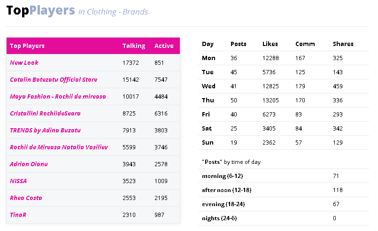Select the Rhea Costa link
Screen dimensions: 378x231
pos(26,198)
